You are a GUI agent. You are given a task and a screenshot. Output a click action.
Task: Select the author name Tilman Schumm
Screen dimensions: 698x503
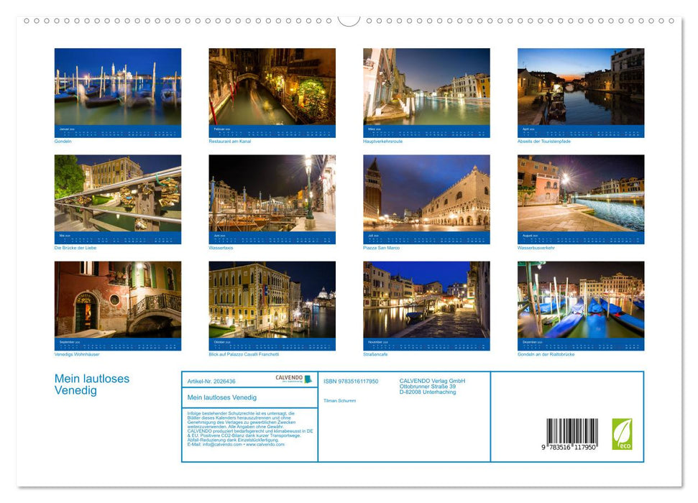[339, 400]
